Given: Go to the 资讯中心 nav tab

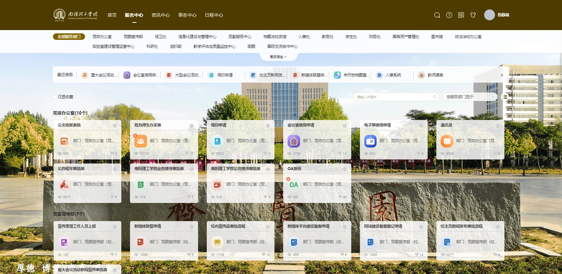Looking at the screenshot, I should pyautogui.click(x=160, y=15).
